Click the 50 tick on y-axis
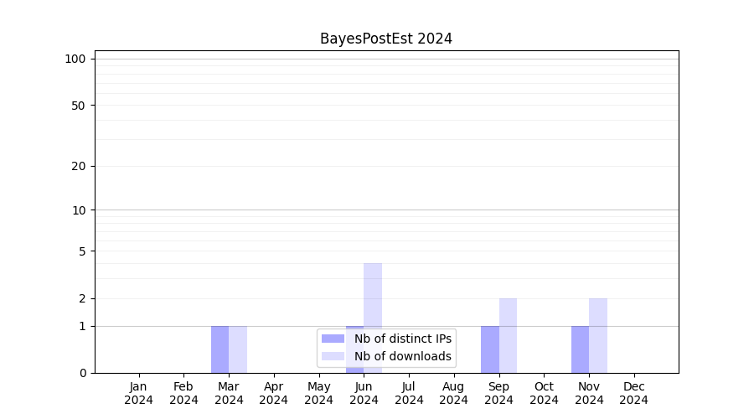 [x=79, y=106]
